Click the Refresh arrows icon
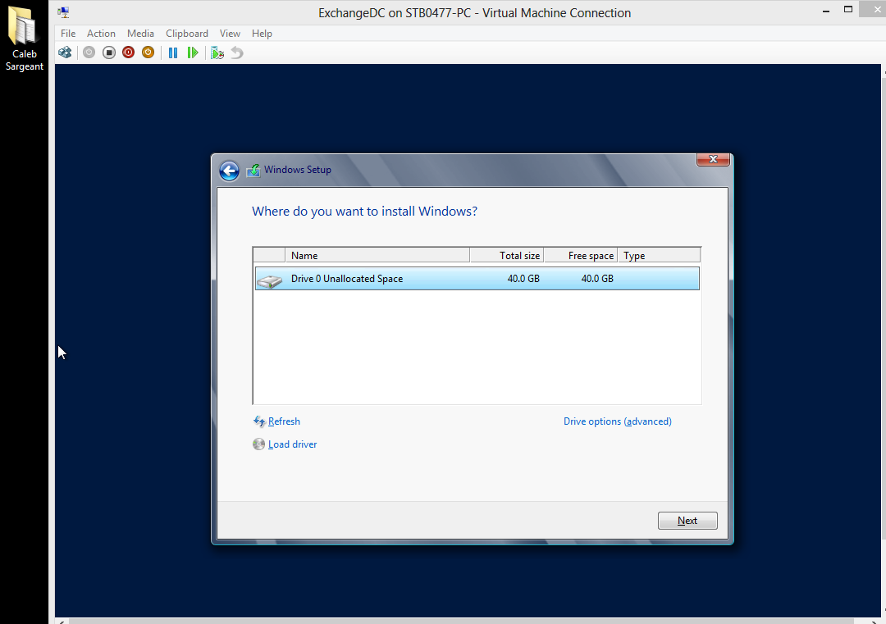886x624 pixels. coord(259,421)
